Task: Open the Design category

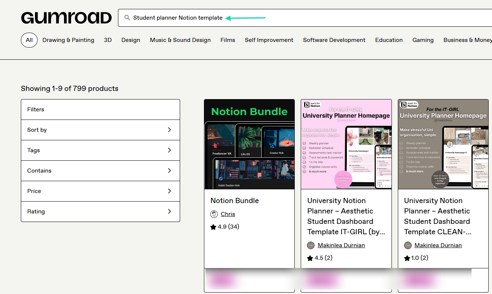Action: pyautogui.click(x=131, y=40)
